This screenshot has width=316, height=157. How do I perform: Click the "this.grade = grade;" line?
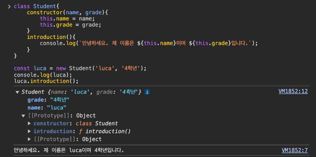[x=70, y=25]
